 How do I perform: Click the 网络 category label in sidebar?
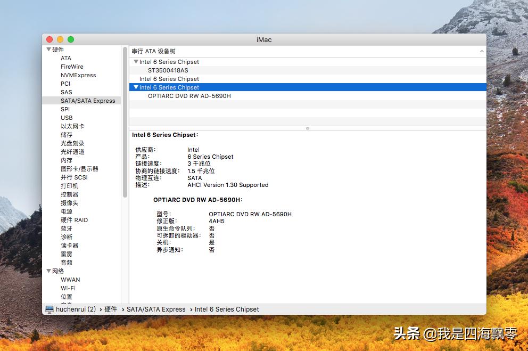coord(57,271)
